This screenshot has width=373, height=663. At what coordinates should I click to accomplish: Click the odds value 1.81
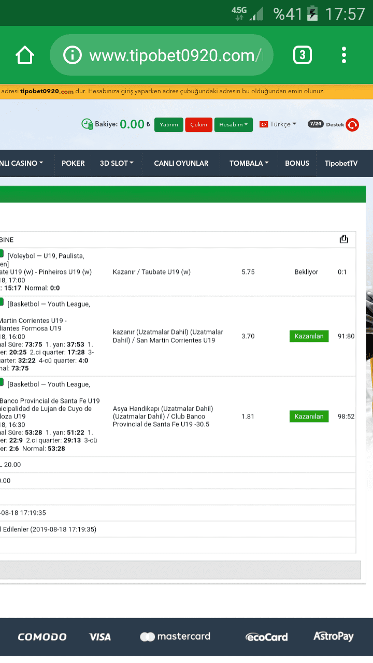248,416
